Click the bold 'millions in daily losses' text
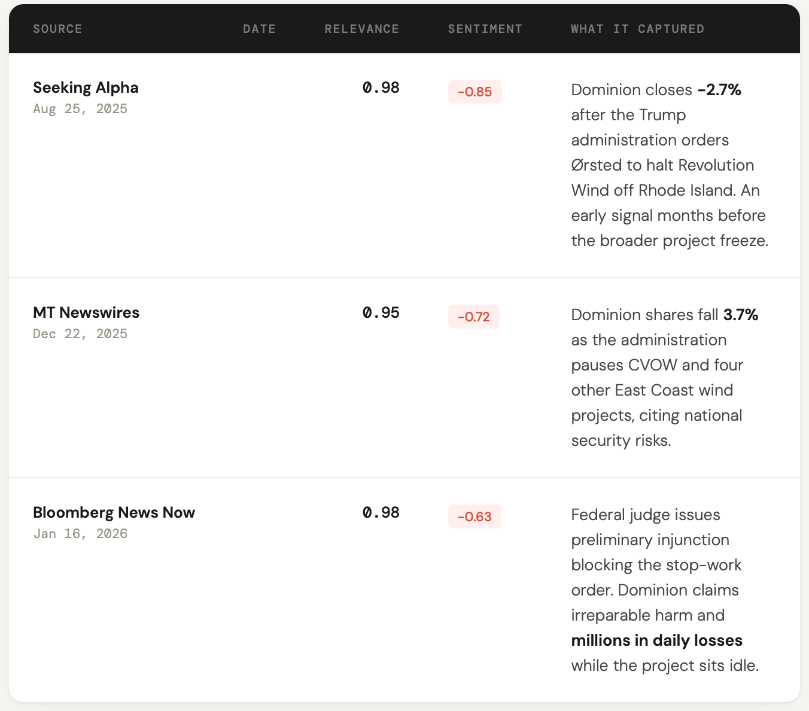 coord(656,640)
